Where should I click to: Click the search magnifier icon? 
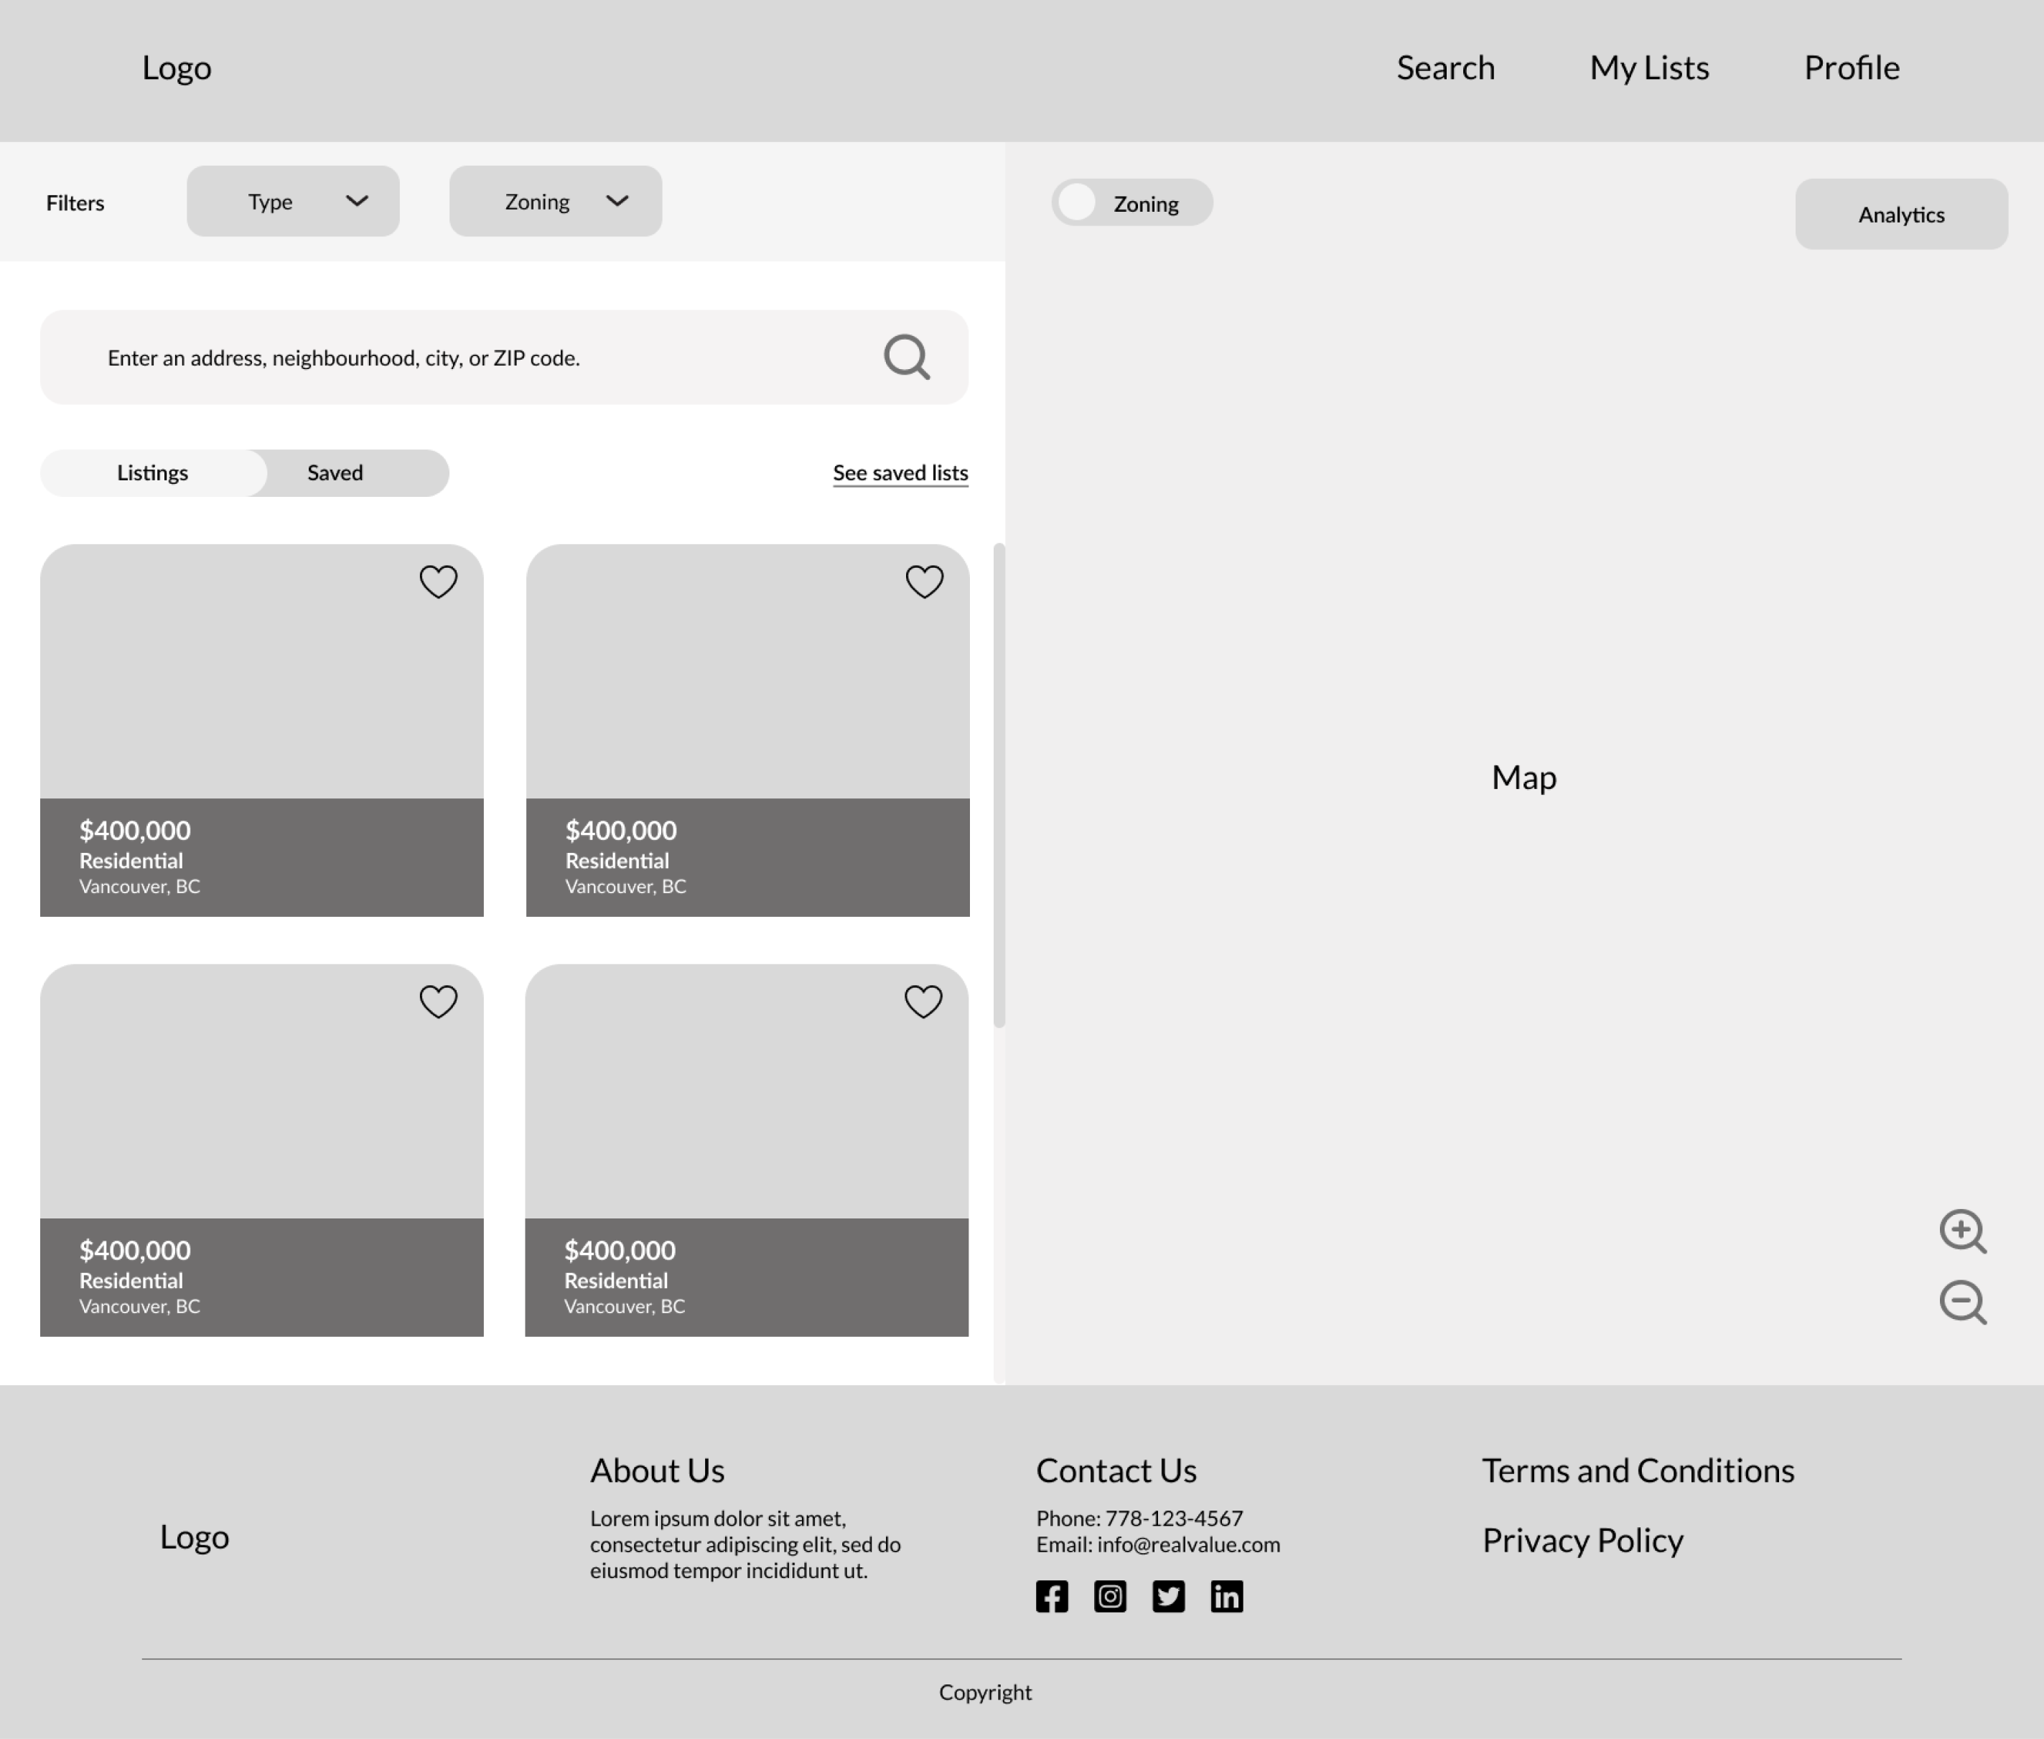click(x=907, y=357)
